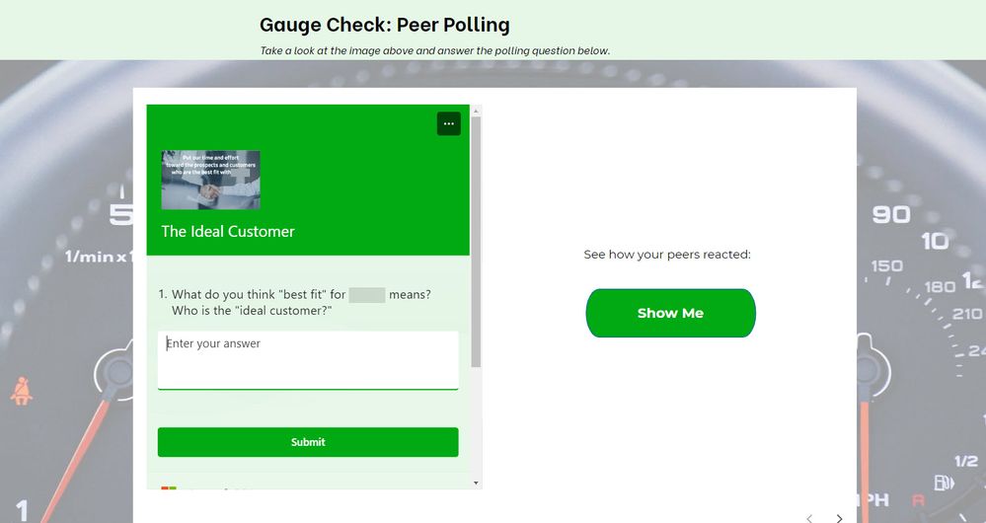Click the fuel pump gauge icon
Viewport: 986px width, 523px height.
(946, 484)
